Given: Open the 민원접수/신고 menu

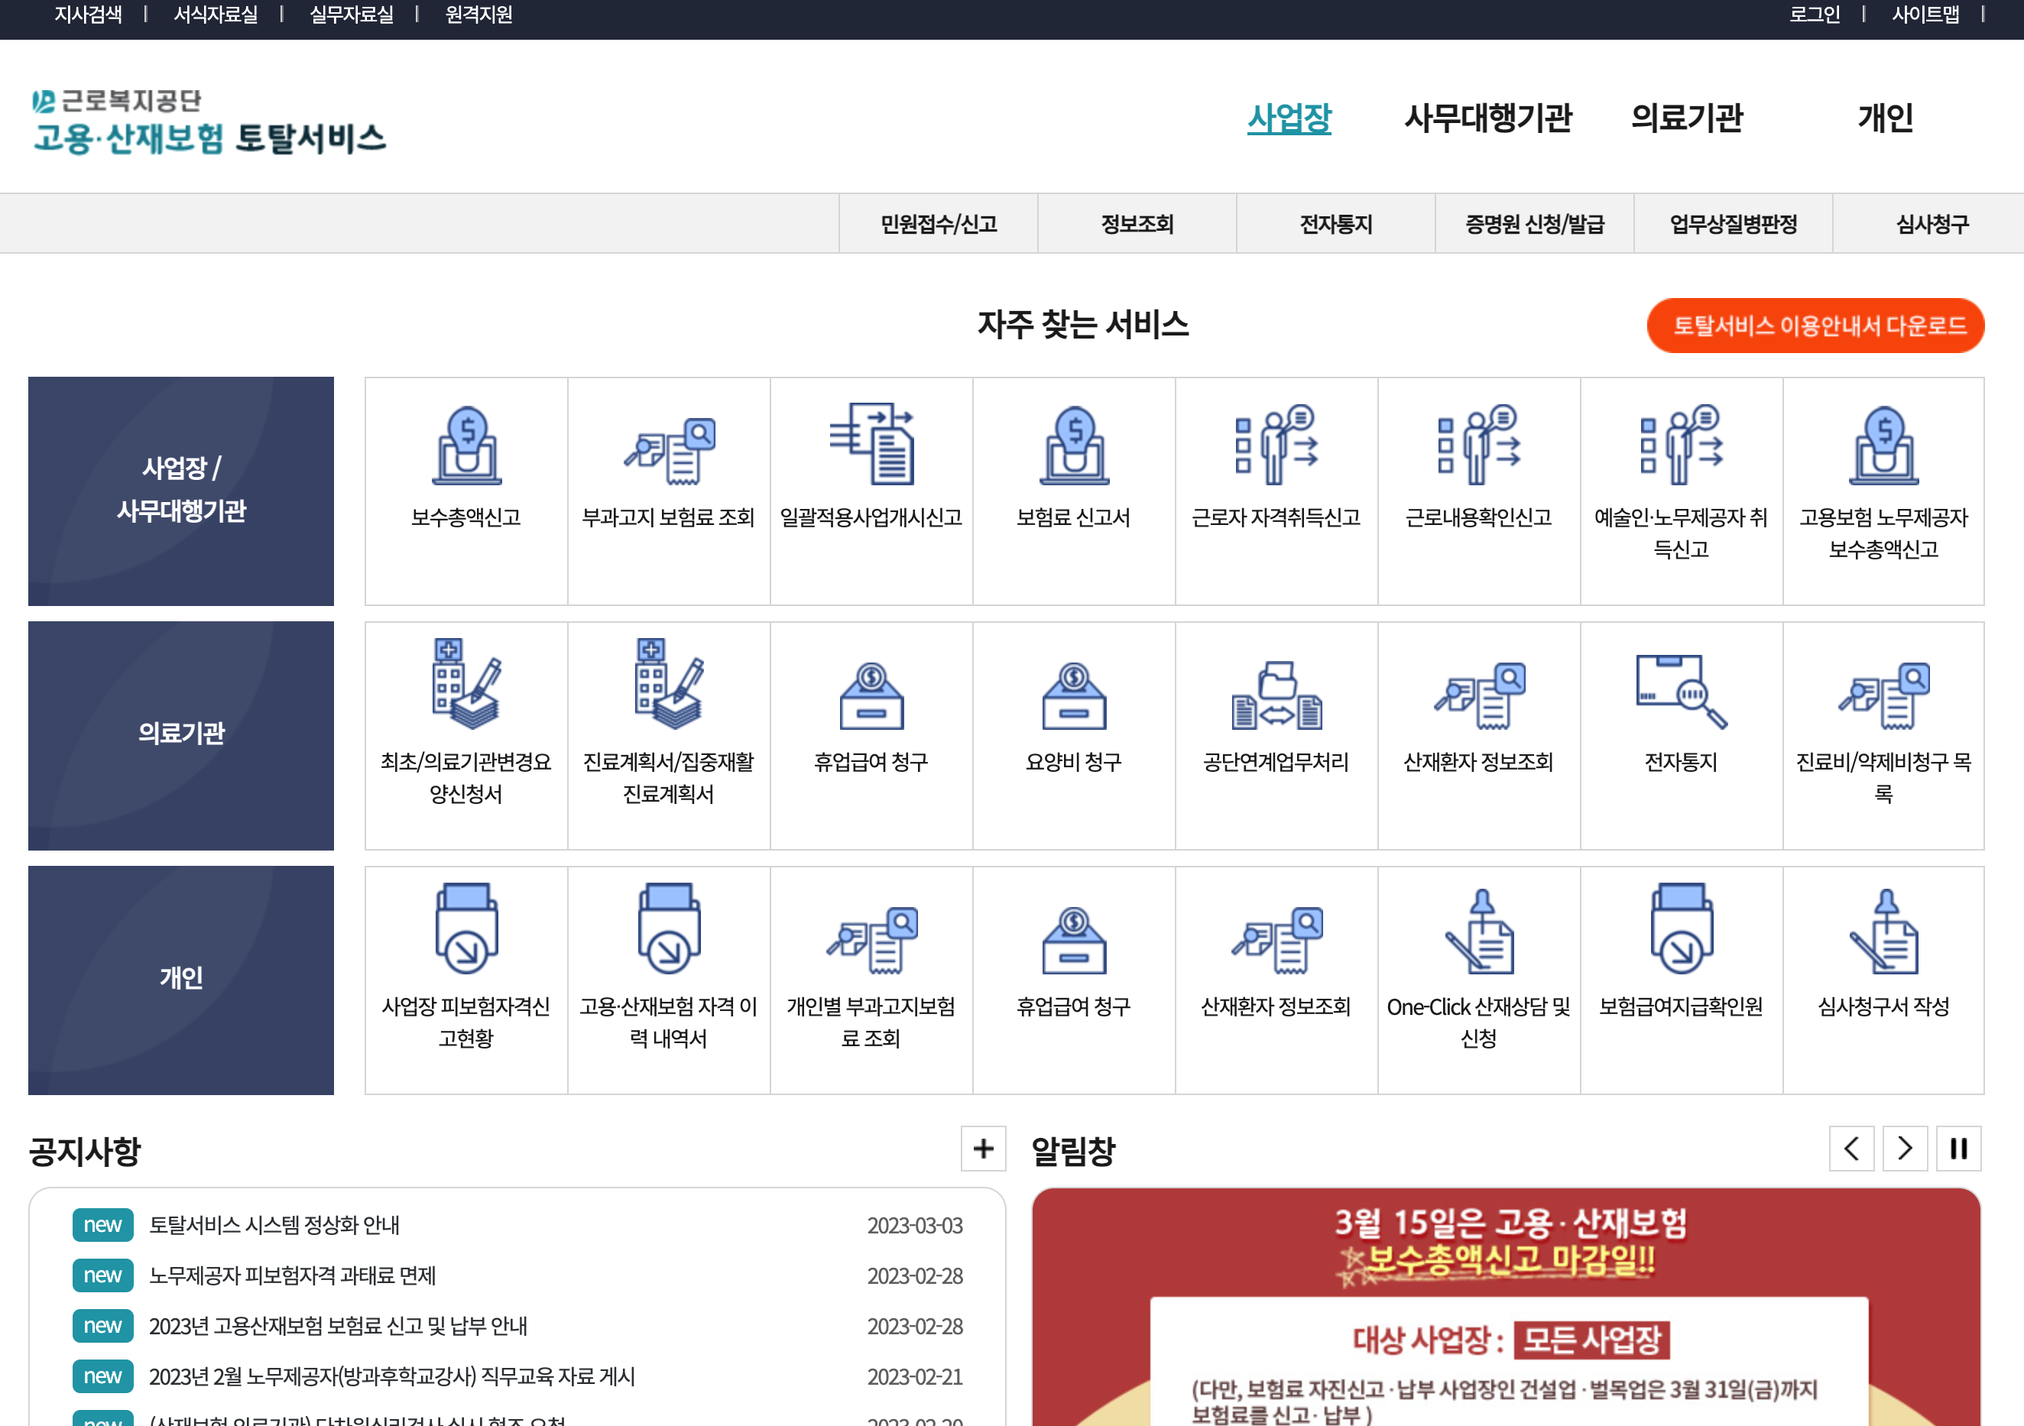Looking at the screenshot, I should [x=938, y=224].
